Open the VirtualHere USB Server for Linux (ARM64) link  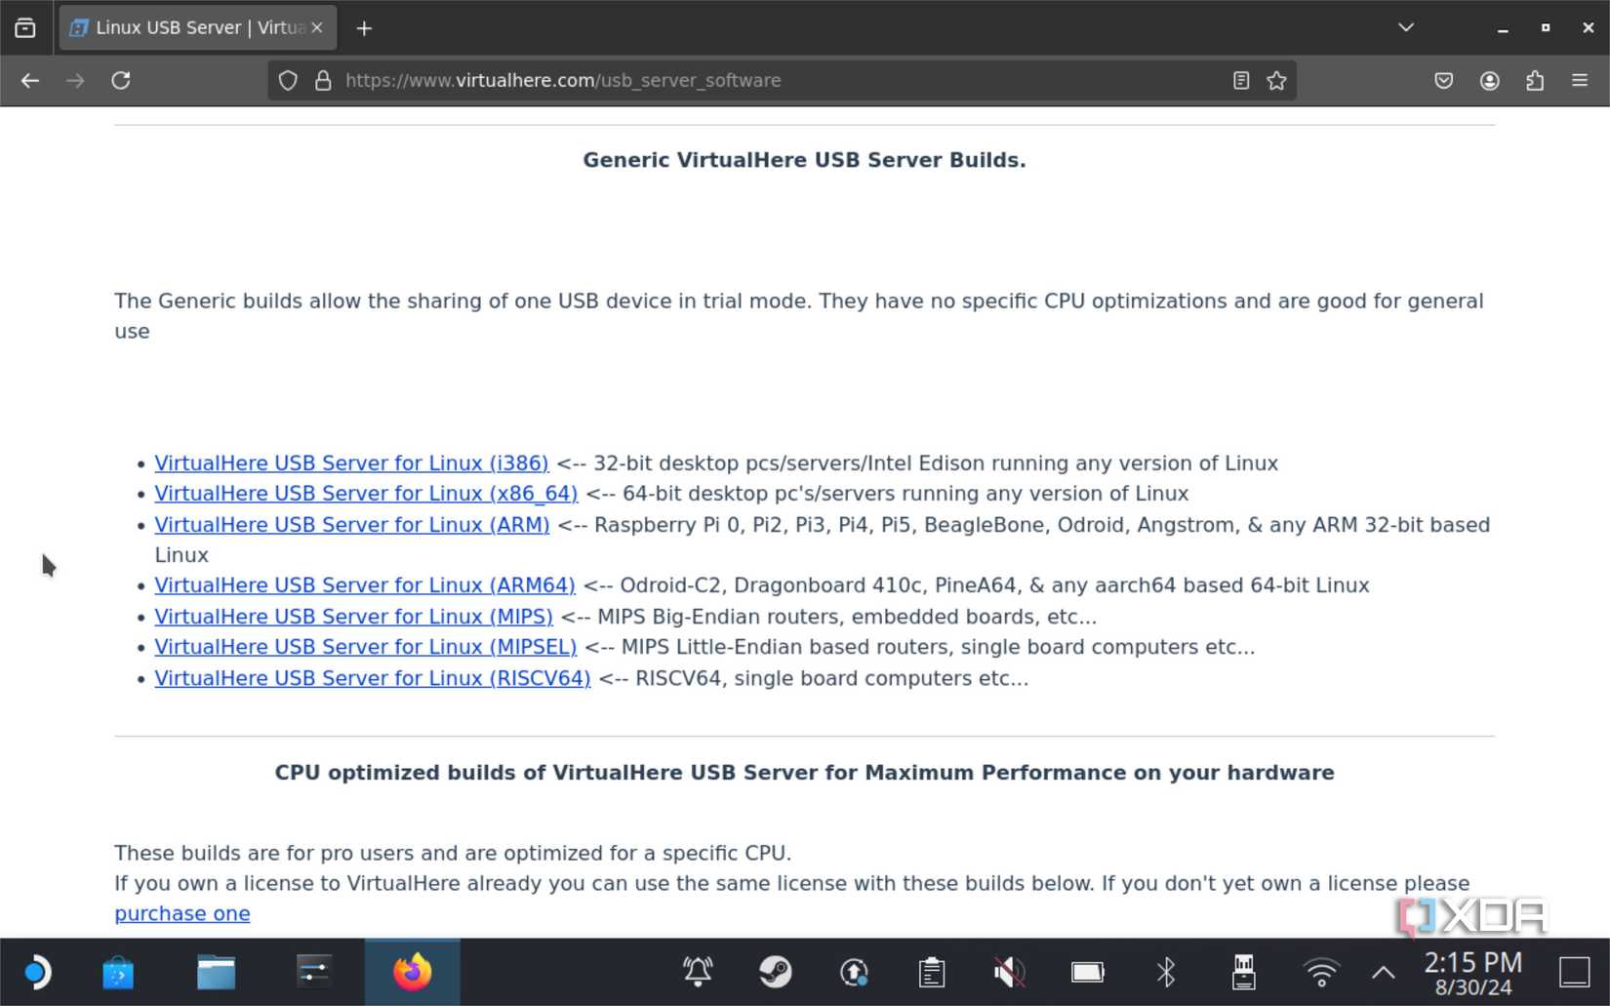[365, 585]
